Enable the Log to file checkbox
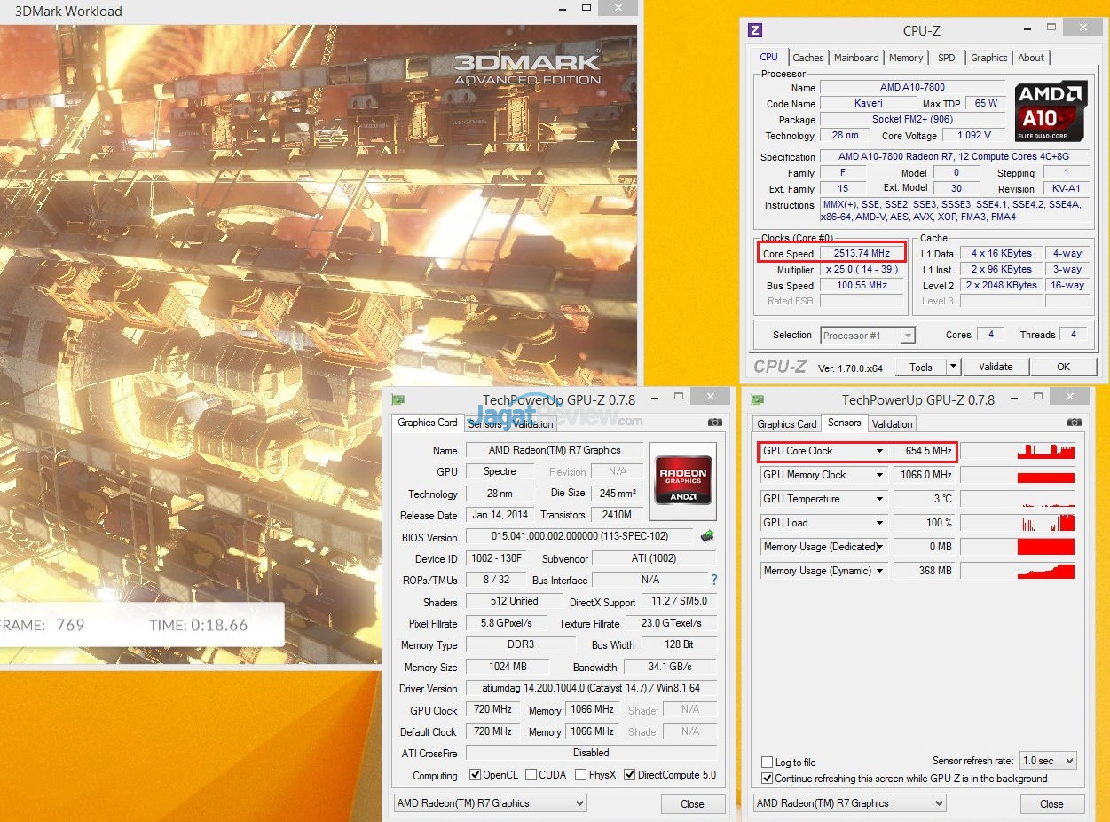1110x822 pixels. tap(767, 763)
